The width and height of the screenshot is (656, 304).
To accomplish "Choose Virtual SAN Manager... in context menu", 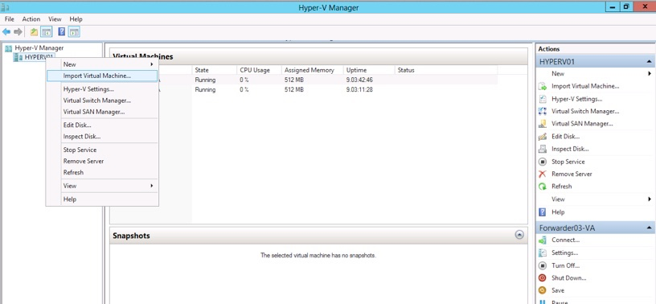I will [x=102, y=112].
